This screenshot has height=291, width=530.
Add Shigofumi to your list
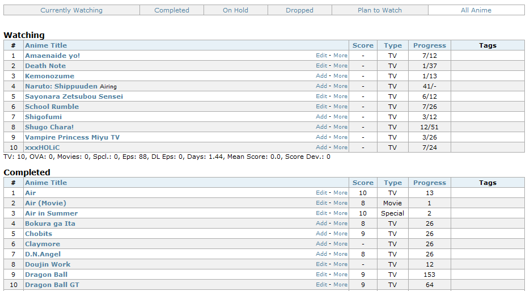pyautogui.click(x=321, y=116)
